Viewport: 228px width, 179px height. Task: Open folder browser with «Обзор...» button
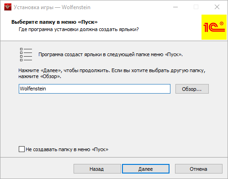[x=192, y=89]
